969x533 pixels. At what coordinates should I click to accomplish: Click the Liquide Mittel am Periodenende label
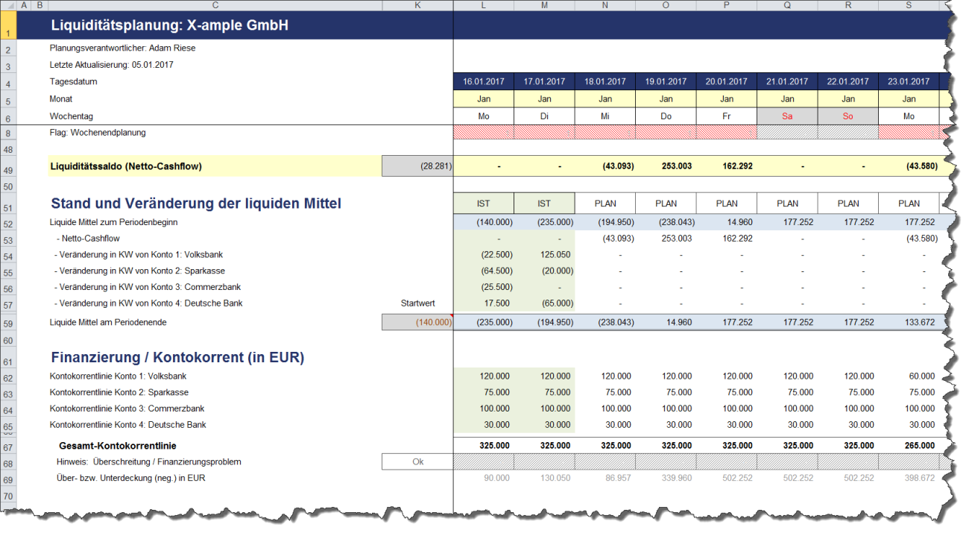108,322
